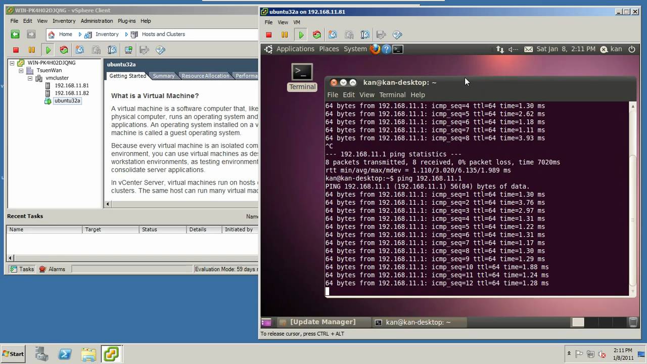Click Home icon in vSphere navigation bar
Viewport: 647px width, 364px height.
click(51, 34)
